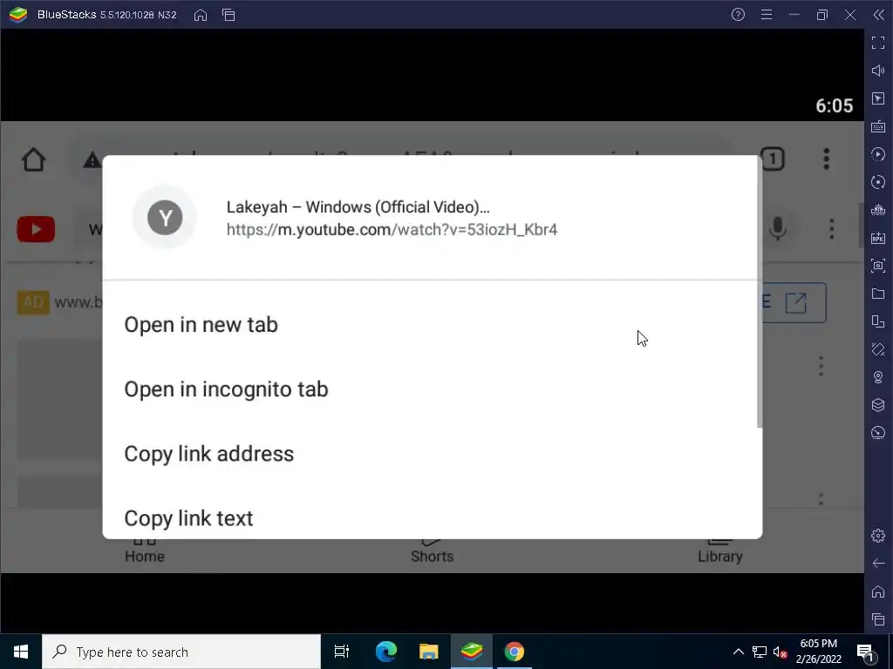Toggle BlueStacks fullscreen mode

(878, 43)
